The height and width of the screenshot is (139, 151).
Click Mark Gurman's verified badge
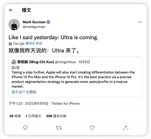click(48, 22)
